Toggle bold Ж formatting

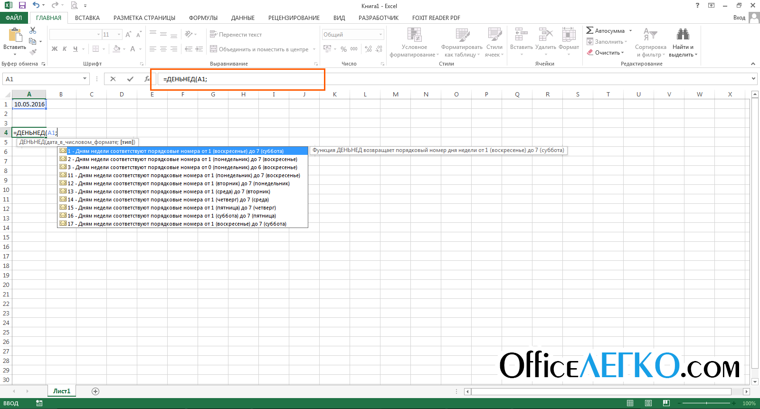pyautogui.click(x=55, y=49)
